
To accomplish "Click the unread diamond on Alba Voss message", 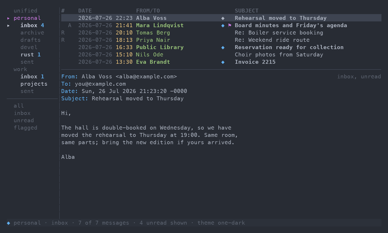I will [223, 18].
